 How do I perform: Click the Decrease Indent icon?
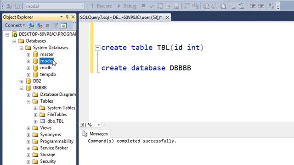253,6
